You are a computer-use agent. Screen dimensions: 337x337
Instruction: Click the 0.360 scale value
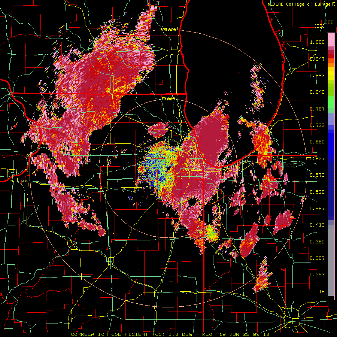click(x=317, y=242)
